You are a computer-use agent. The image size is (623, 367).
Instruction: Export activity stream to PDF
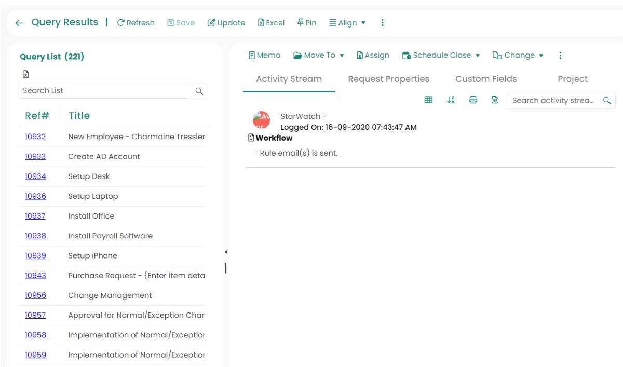(x=495, y=100)
